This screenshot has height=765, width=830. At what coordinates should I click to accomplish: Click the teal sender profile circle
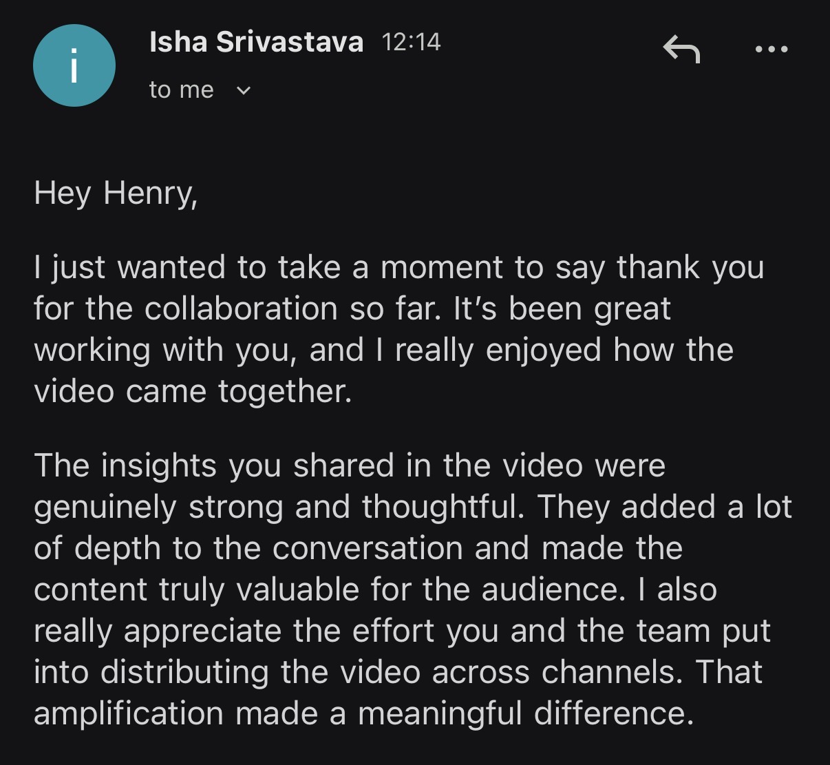pyautogui.click(x=74, y=65)
